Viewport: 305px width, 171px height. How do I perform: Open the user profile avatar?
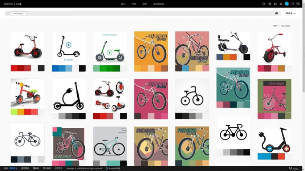point(287,4)
